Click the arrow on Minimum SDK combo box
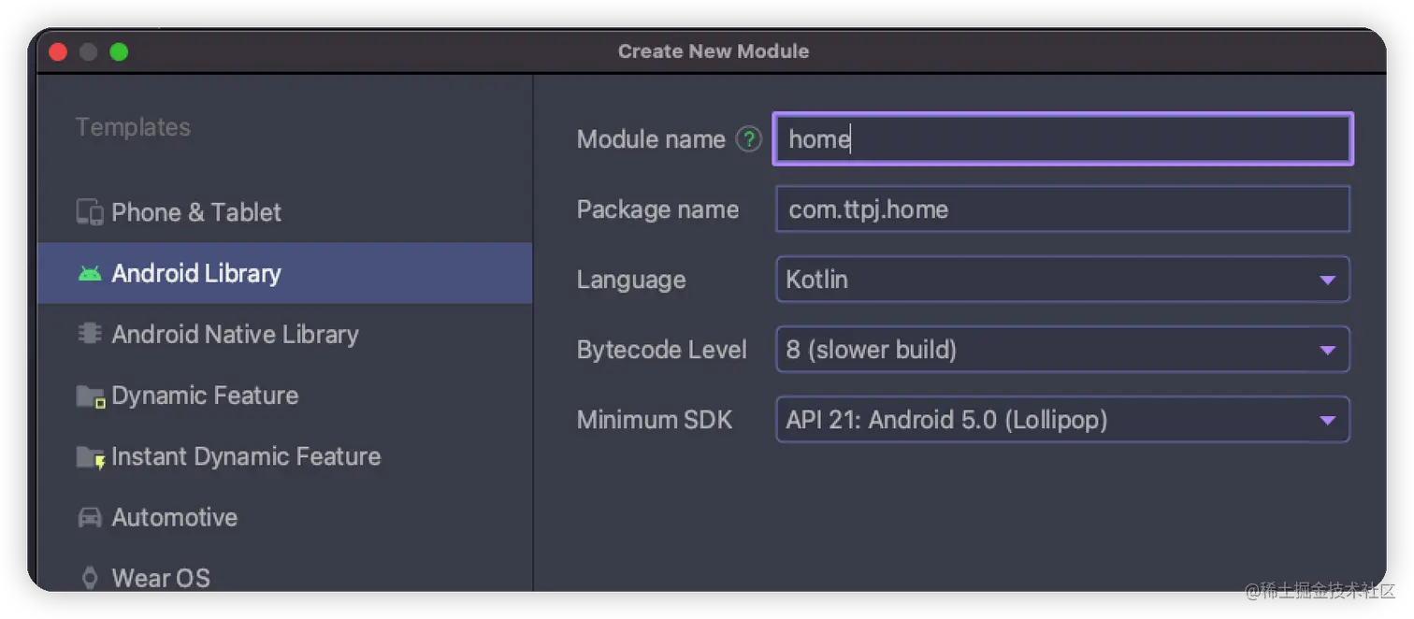 [1327, 421]
